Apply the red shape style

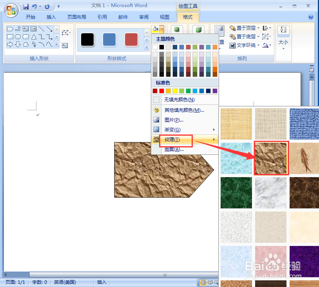click(x=131, y=39)
